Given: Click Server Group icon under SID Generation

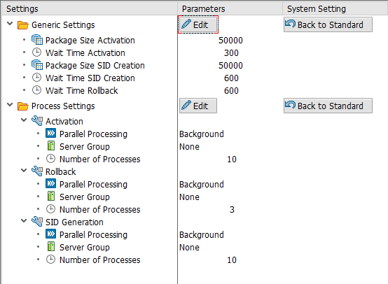Looking at the screenshot, I should [x=50, y=247].
